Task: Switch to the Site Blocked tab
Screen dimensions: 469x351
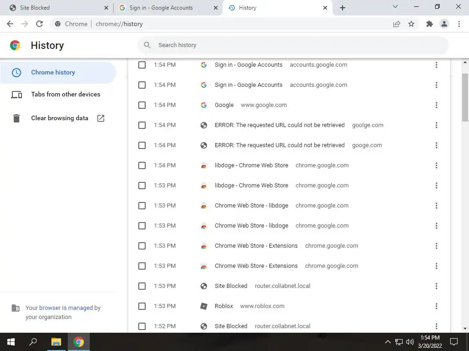Action: 56,8
